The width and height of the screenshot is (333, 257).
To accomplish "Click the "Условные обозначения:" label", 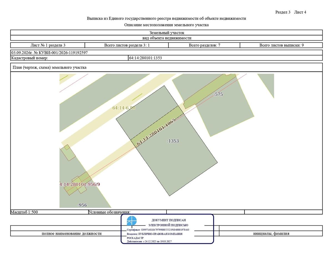I will tap(110, 212).
